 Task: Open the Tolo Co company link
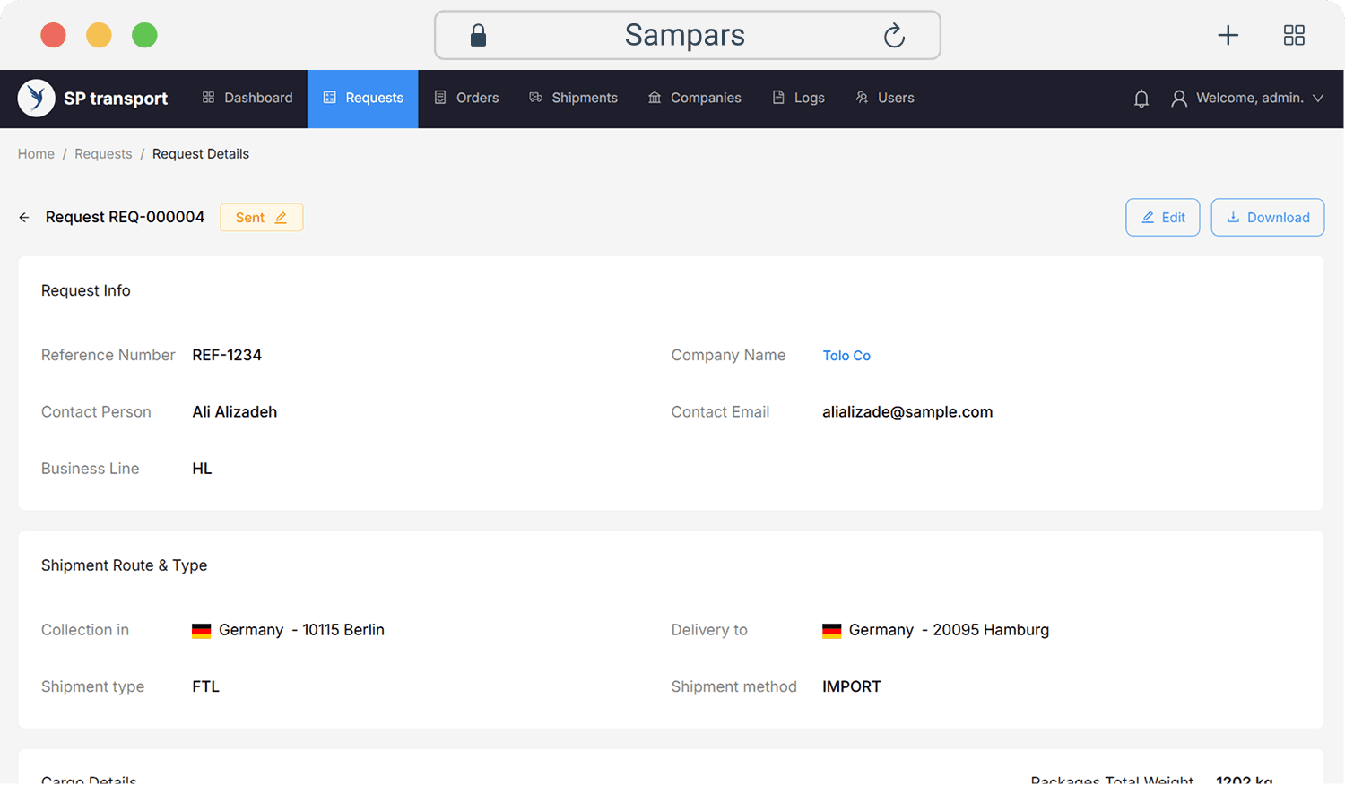pos(846,356)
